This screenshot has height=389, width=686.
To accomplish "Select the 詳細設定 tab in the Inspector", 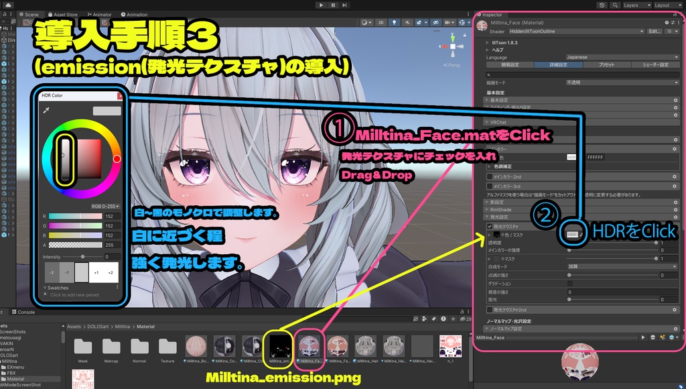I will [x=559, y=64].
